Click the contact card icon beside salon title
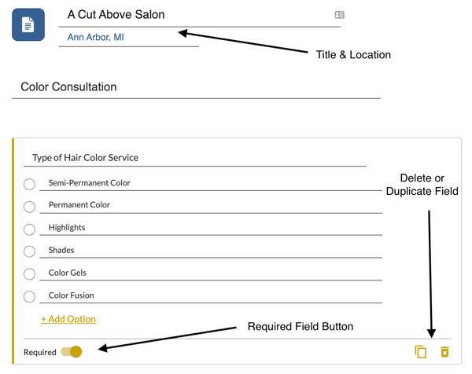The image size is (472, 374). click(339, 15)
